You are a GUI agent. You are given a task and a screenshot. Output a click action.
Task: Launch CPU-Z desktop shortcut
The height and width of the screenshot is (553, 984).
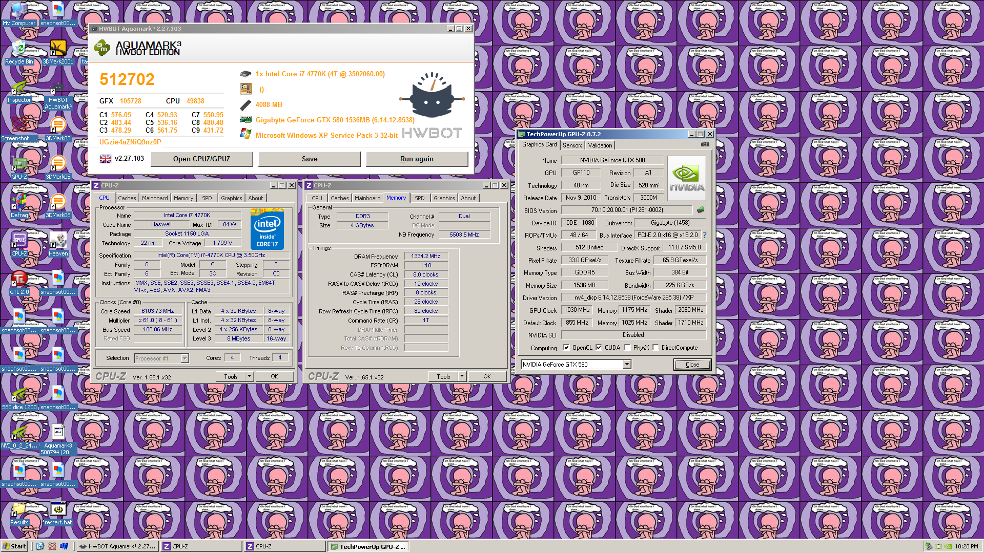point(19,244)
